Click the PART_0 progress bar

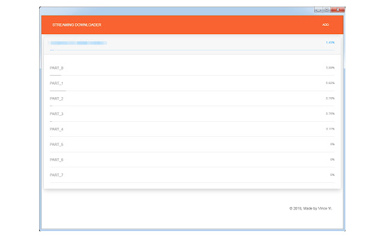pyautogui.click(x=192, y=75)
